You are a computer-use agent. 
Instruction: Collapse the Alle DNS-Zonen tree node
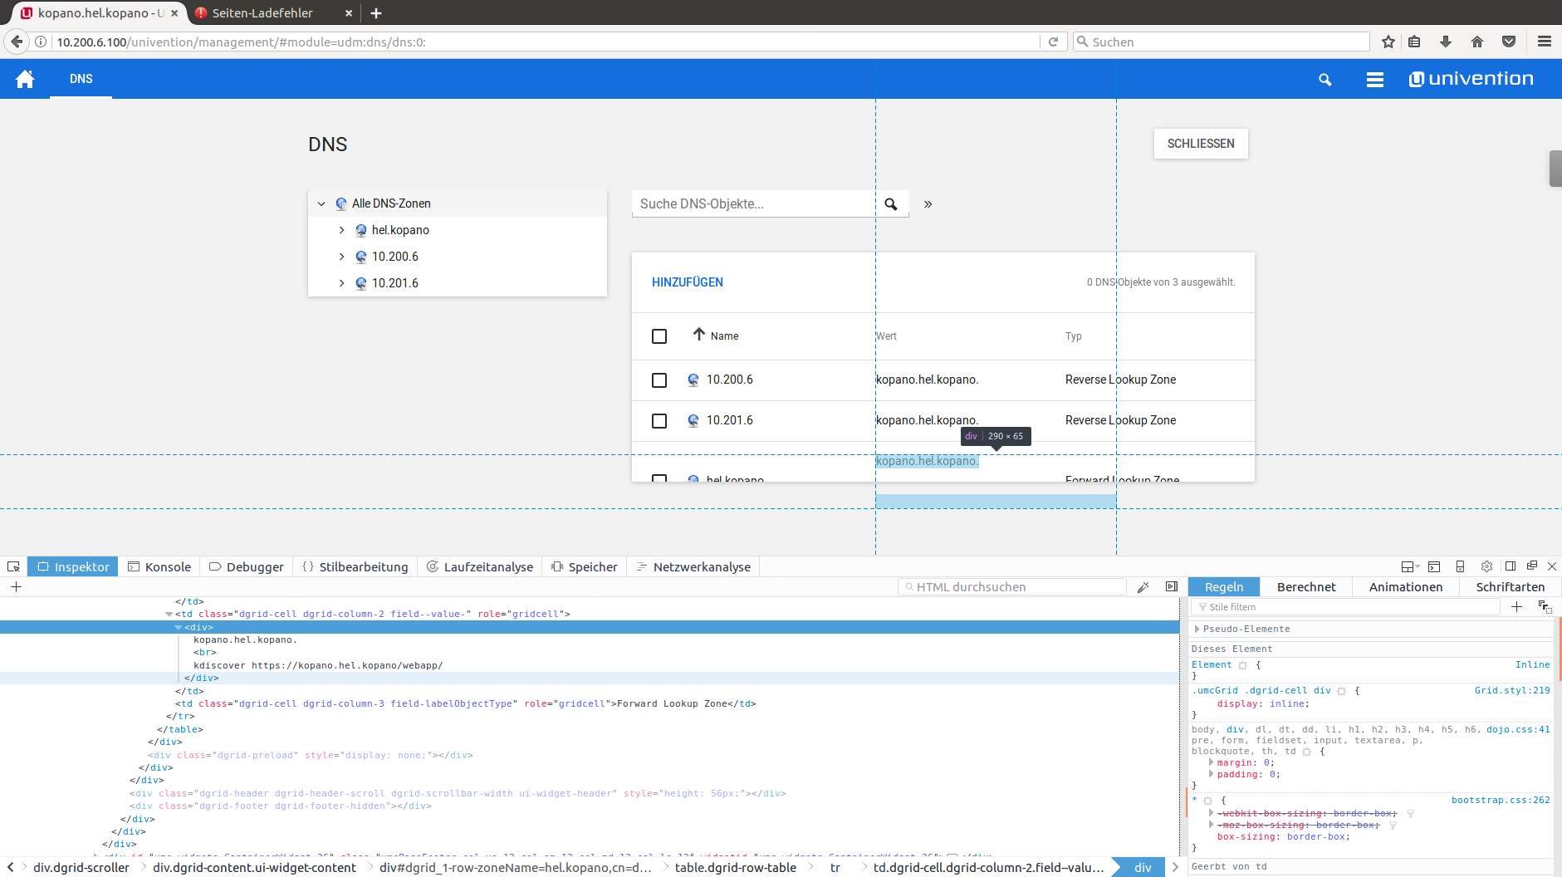(321, 203)
